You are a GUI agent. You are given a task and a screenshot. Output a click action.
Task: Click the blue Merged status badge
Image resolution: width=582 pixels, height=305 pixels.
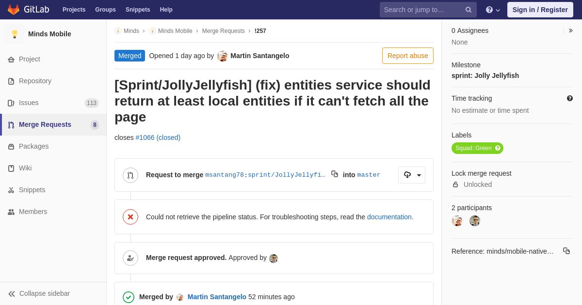129,56
